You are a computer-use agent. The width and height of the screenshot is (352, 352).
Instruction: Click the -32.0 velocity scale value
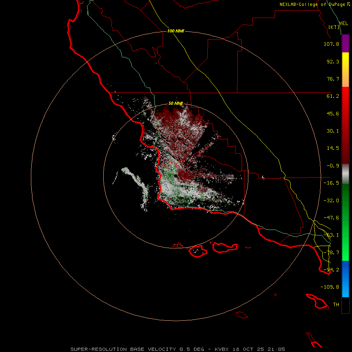coord(331,201)
